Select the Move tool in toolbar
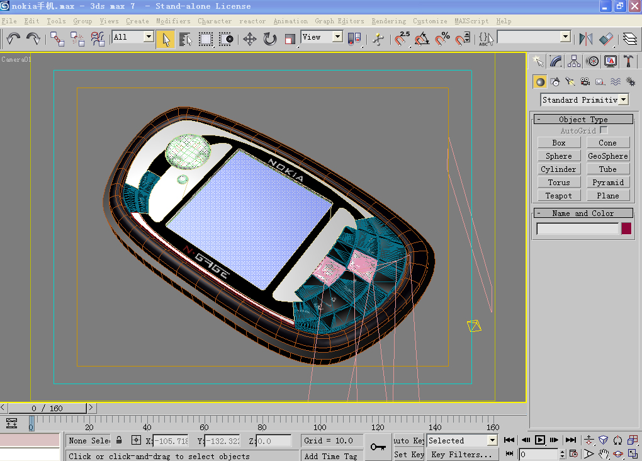 (250, 39)
